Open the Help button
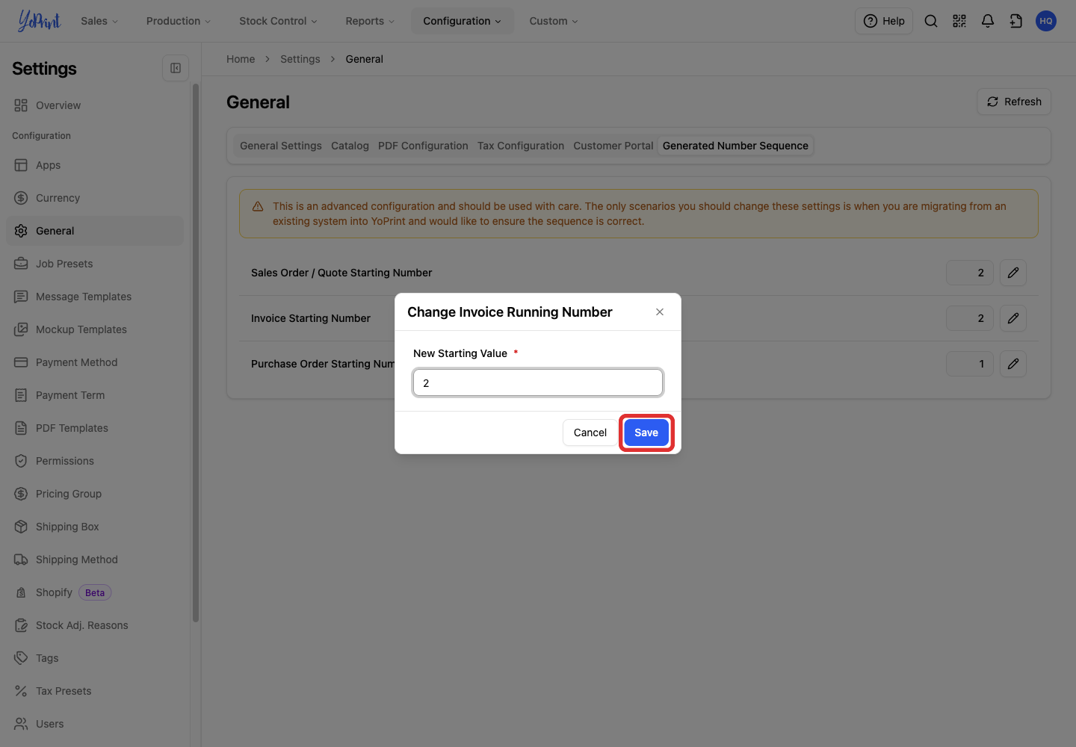 click(x=884, y=21)
